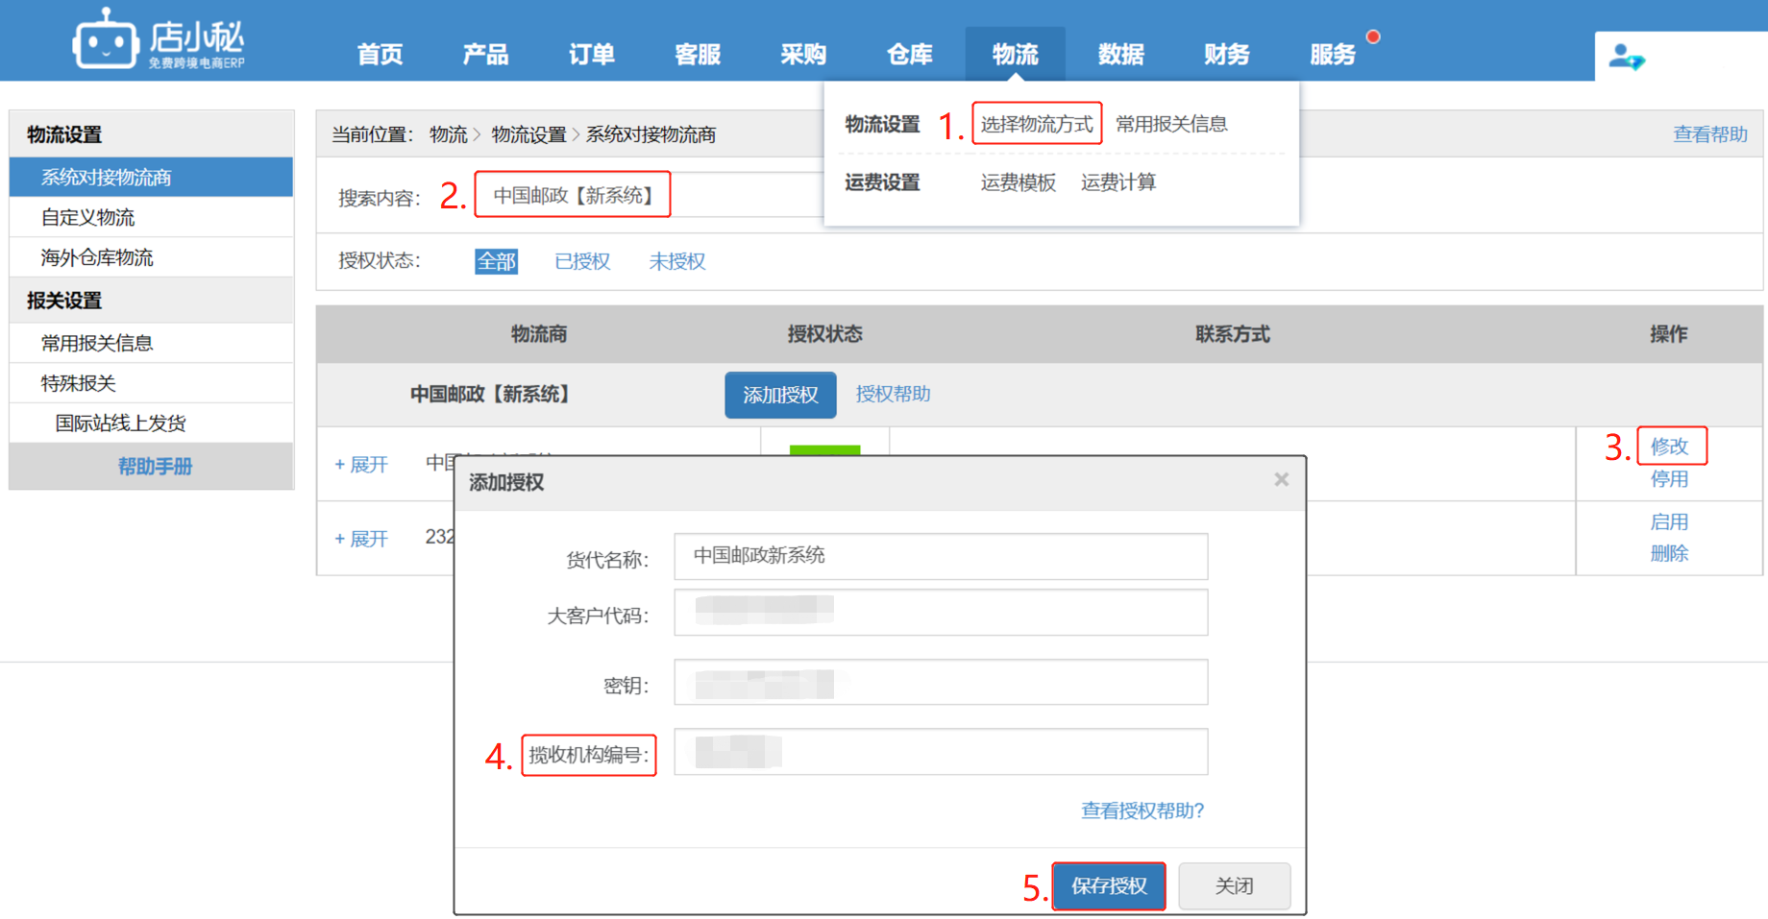Click 查看帮助 link at top right
Screen dimensions: 1768x919
pyautogui.click(x=1709, y=134)
